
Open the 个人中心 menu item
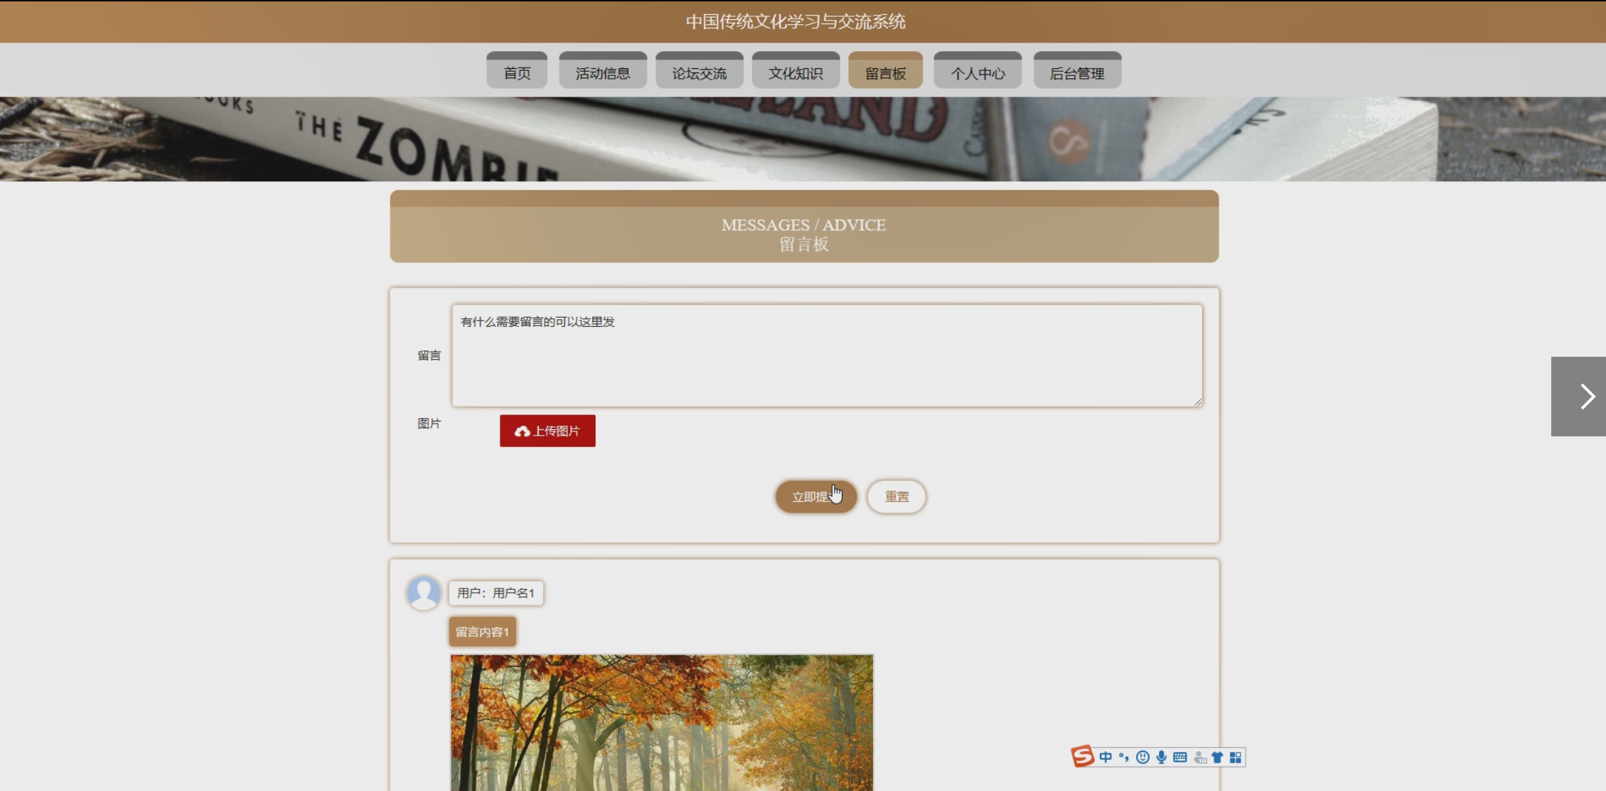tap(978, 72)
